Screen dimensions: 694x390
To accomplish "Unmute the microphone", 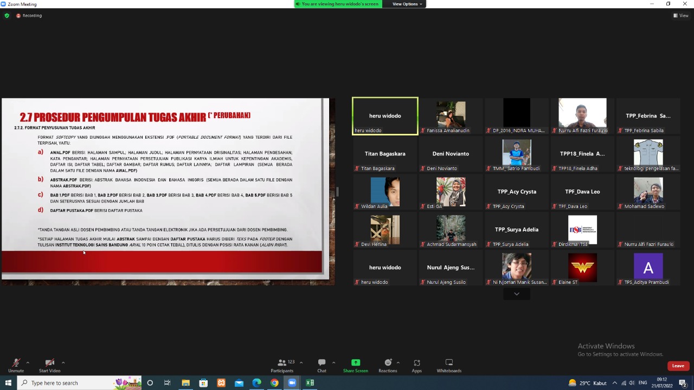I will tap(16, 366).
